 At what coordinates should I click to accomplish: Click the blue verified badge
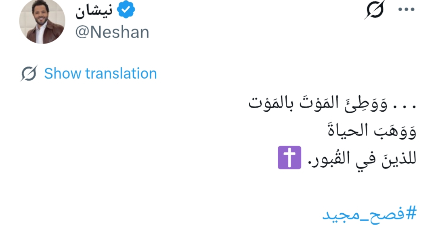click(x=126, y=11)
